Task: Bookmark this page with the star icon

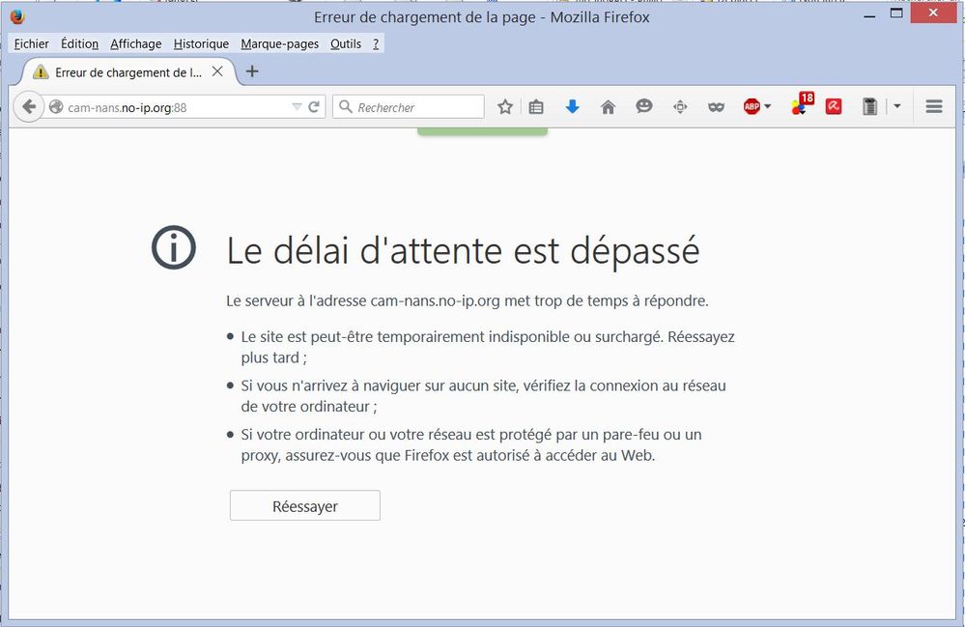Action: pyautogui.click(x=505, y=107)
